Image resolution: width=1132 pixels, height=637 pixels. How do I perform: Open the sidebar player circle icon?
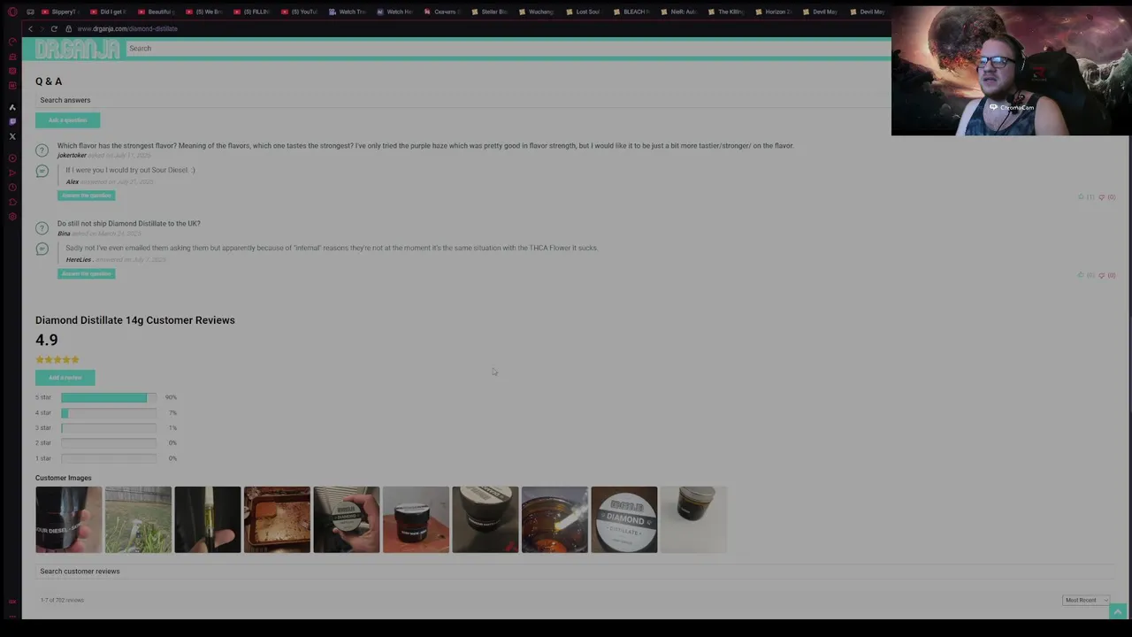point(12,158)
